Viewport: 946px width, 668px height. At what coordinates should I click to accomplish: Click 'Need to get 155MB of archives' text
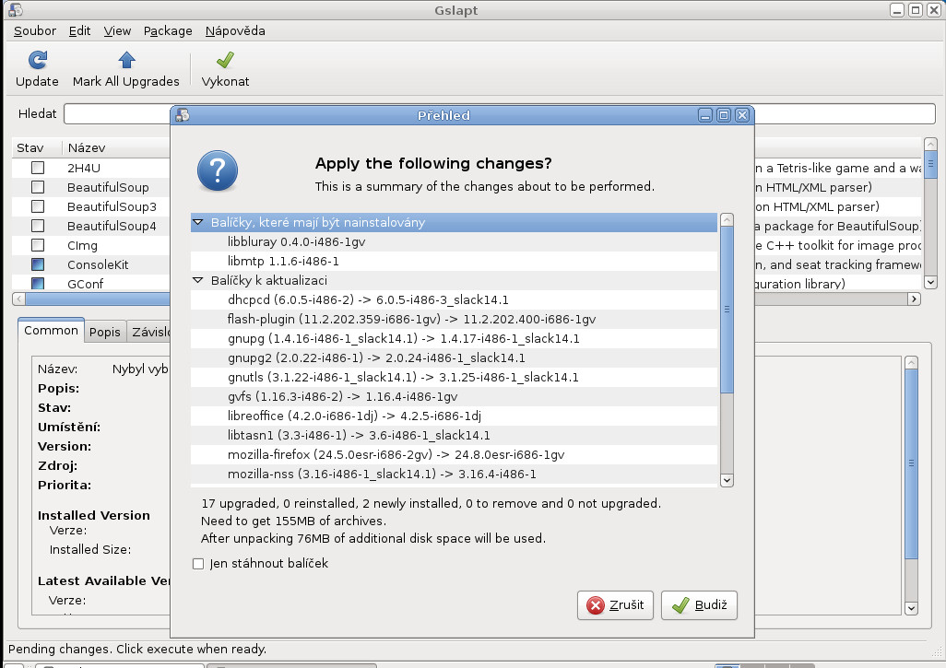pyautogui.click(x=293, y=521)
